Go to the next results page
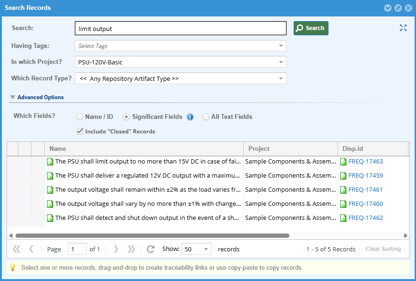The width and height of the screenshot is (416, 281). [116, 249]
